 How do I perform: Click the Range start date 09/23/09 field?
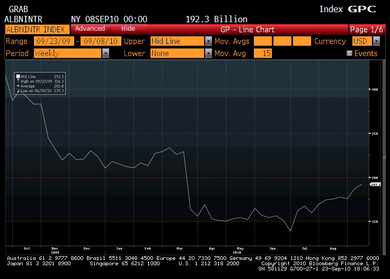point(54,41)
